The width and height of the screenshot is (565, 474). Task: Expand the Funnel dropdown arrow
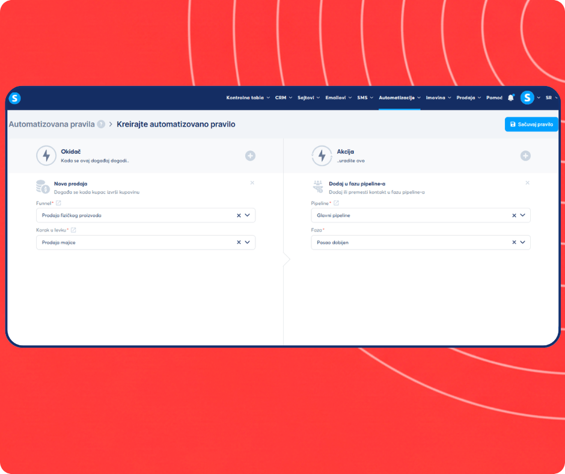pos(248,215)
